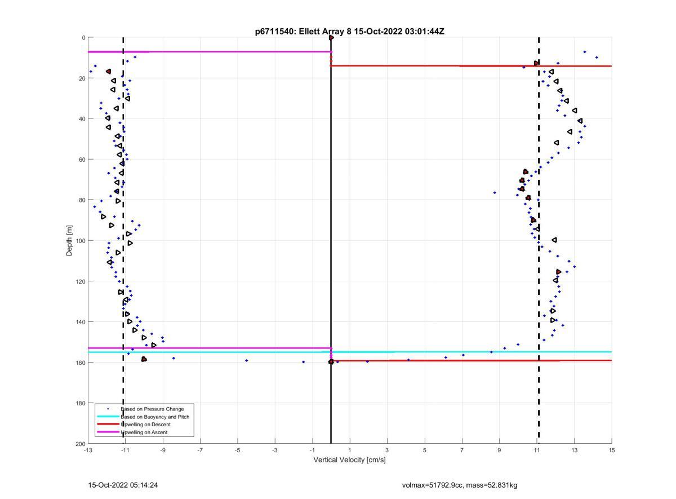Click the x-axis tick label '-3'
The height and width of the screenshot is (499, 676).
click(x=275, y=450)
